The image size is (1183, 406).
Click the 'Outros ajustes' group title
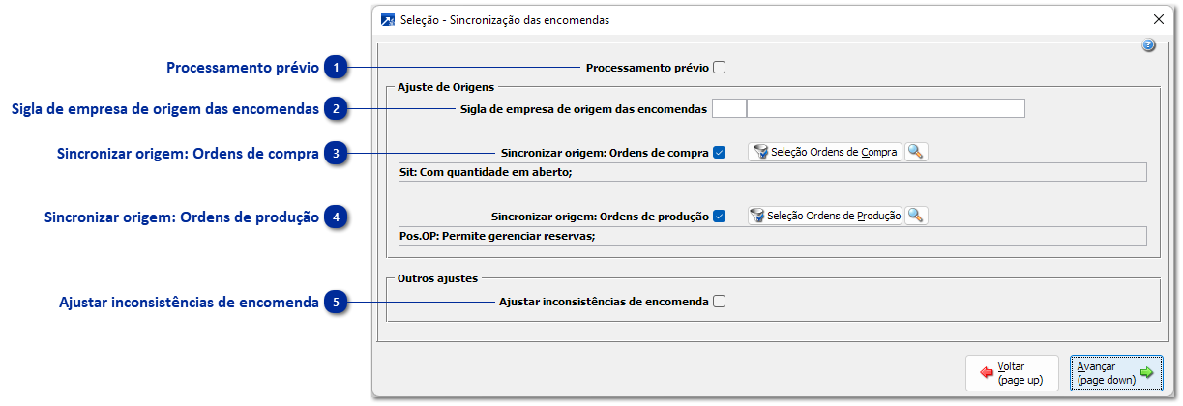click(x=438, y=278)
